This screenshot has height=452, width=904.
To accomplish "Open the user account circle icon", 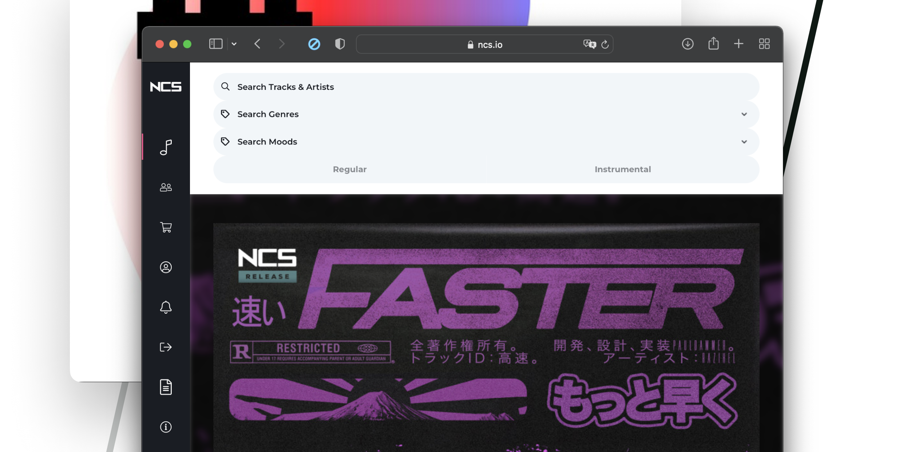I will (166, 267).
